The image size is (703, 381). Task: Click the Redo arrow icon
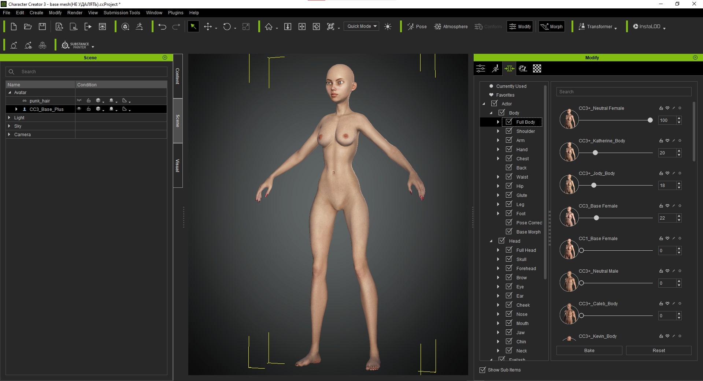(176, 26)
